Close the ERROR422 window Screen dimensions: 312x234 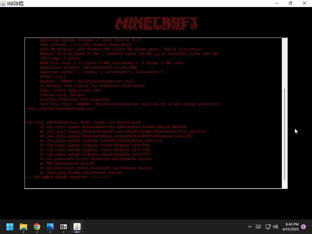pyautogui.click(x=304, y=3)
